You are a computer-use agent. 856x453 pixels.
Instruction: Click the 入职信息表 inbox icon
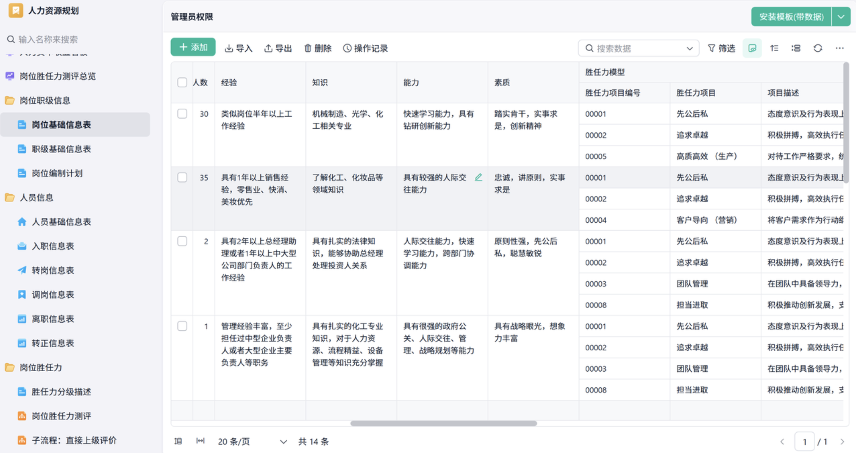(22, 246)
